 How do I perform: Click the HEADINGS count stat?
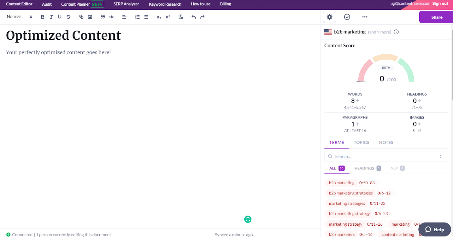417,101
